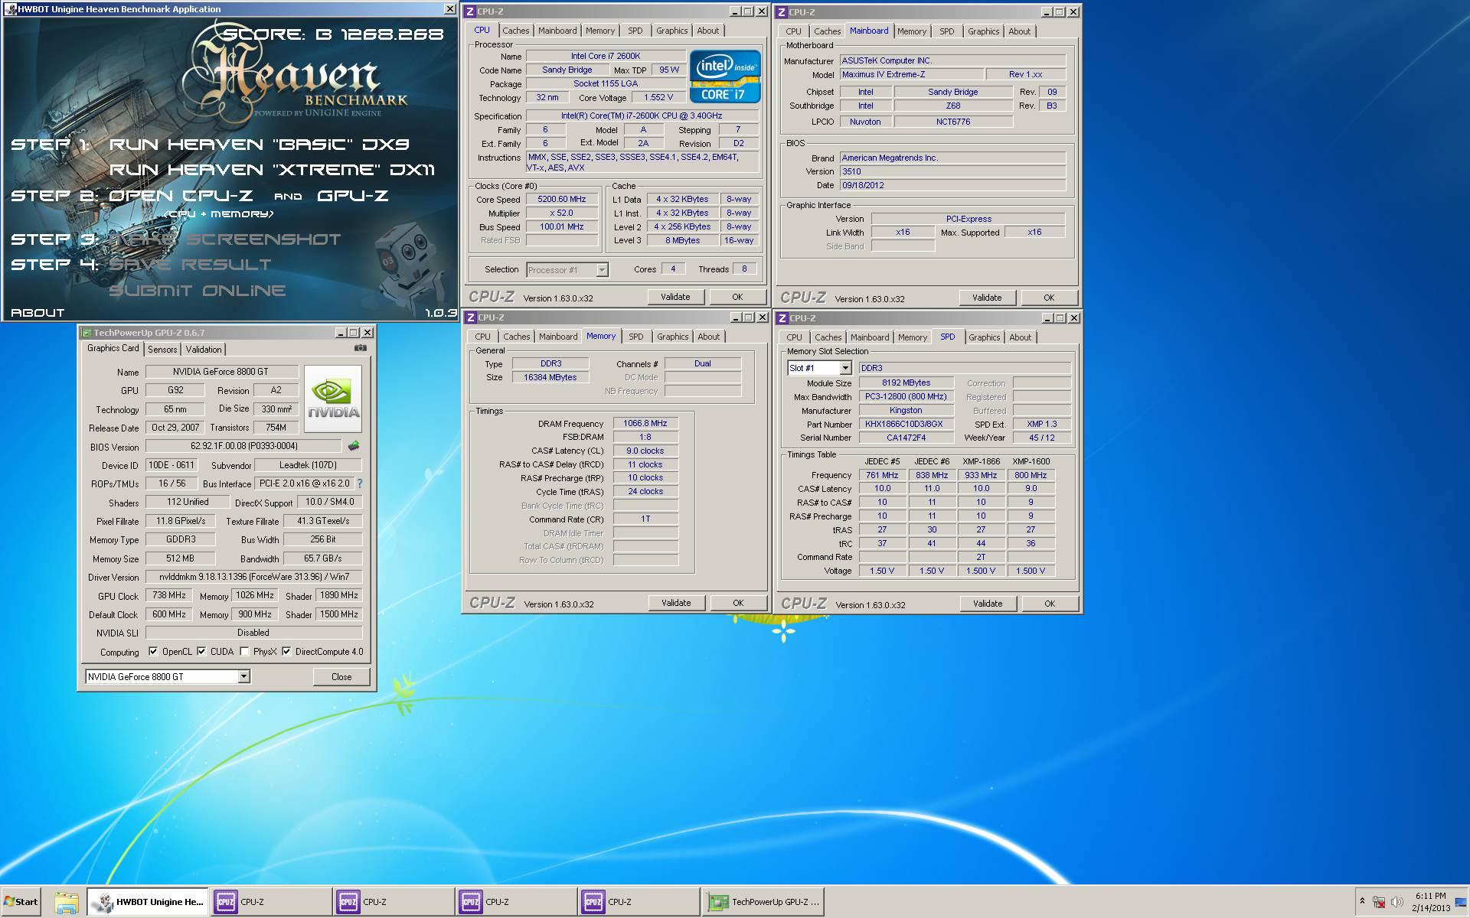Image resolution: width=1470 pixels, height=918 pixels.
Task: Click the BIOS Version field in GPU-Z
Action: click(243, 446)
